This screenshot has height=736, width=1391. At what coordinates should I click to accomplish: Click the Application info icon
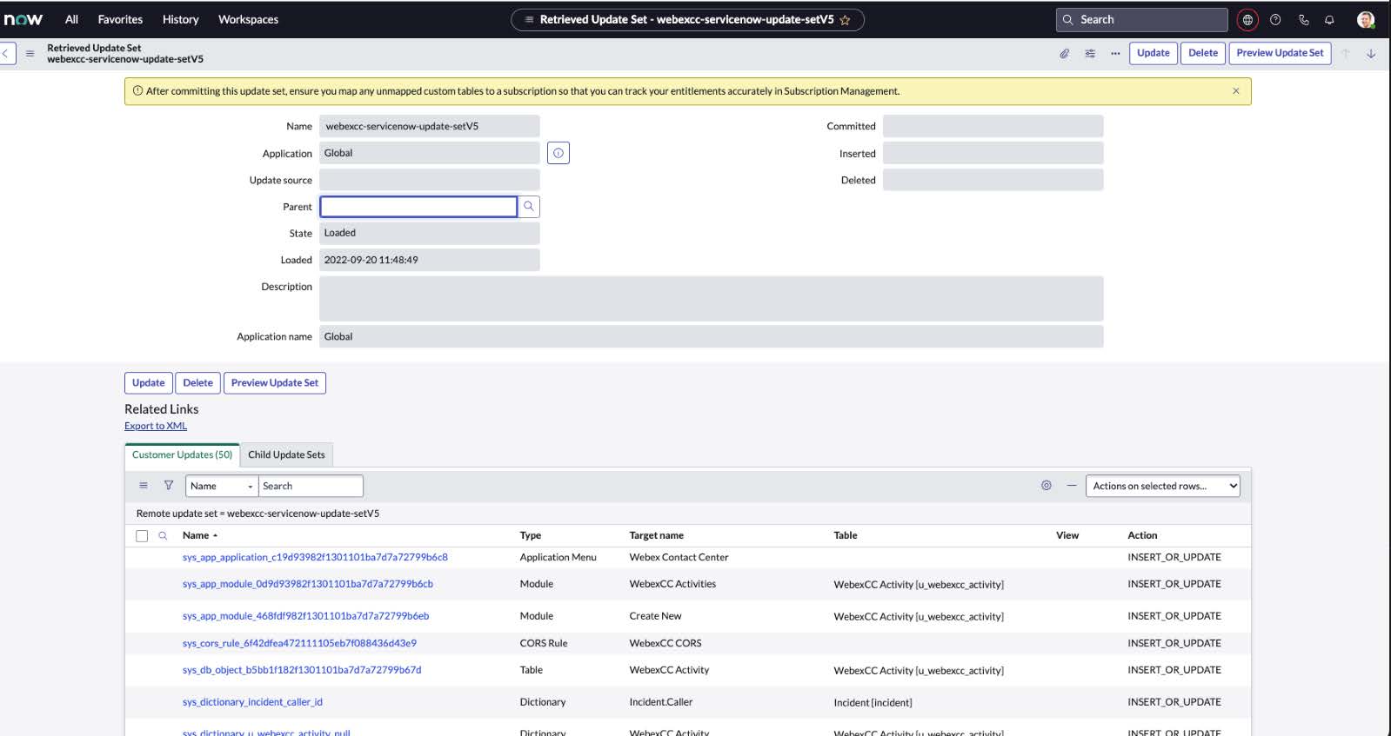click(558, 153)
